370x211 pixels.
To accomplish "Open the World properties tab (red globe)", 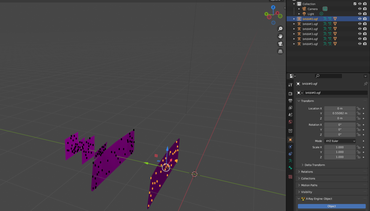I will tap(290, 122).
